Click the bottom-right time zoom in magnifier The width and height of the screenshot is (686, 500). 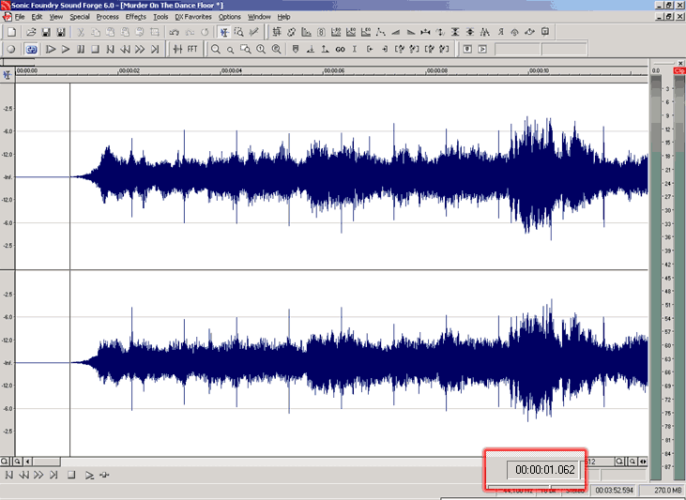[x=620, y=462]
